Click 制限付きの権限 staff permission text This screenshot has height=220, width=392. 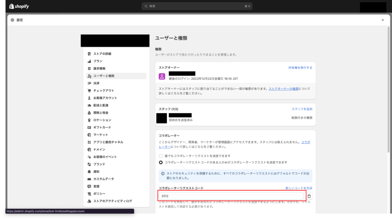click(x=302, y=118)
